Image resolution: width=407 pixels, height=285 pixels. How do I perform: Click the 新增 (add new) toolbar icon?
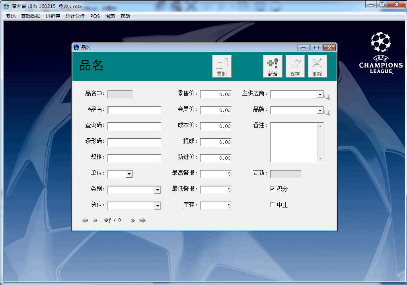(x=273, y=66)
